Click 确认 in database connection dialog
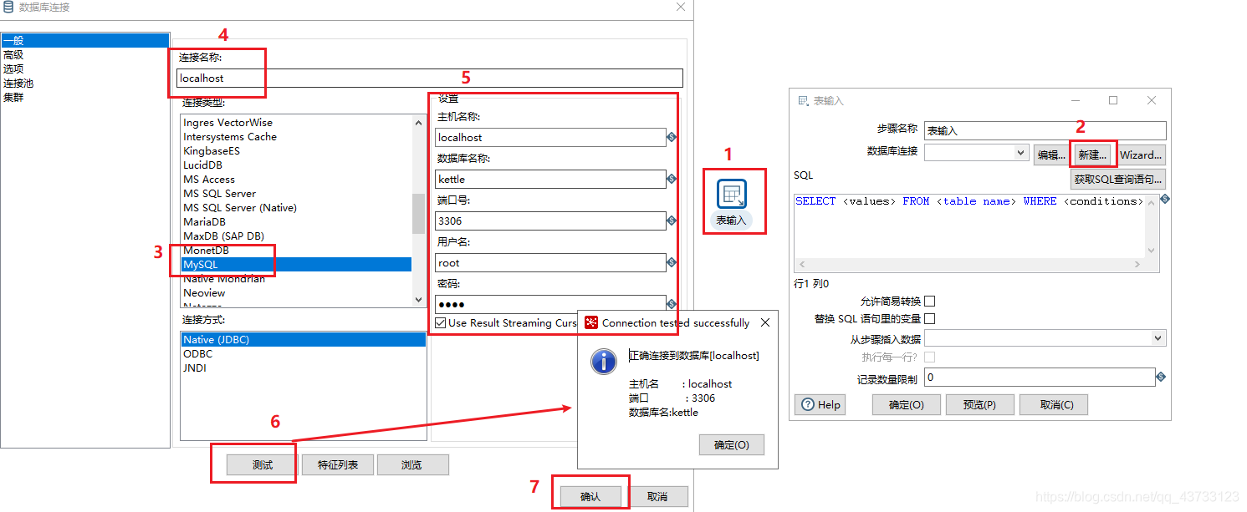The image size is (1247, 512). click(590, 496)
